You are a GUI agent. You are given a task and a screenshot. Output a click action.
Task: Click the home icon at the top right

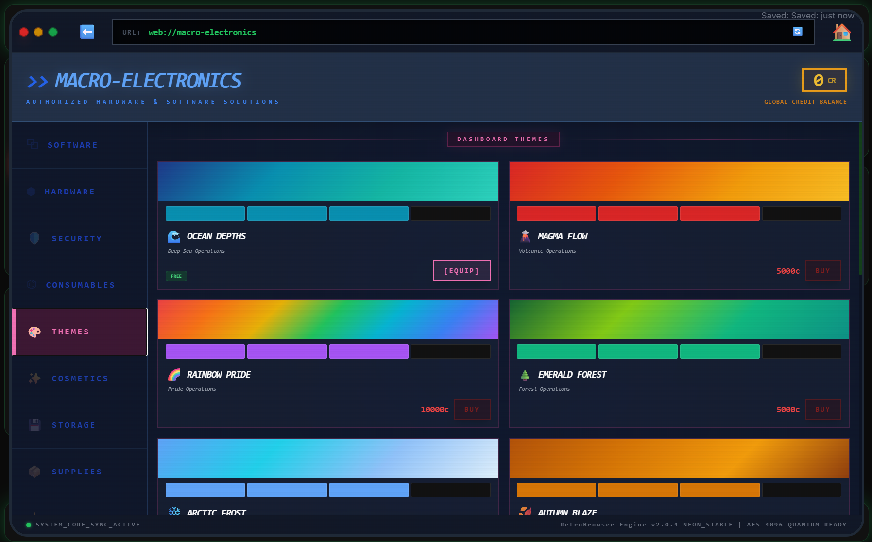(841, 32)
